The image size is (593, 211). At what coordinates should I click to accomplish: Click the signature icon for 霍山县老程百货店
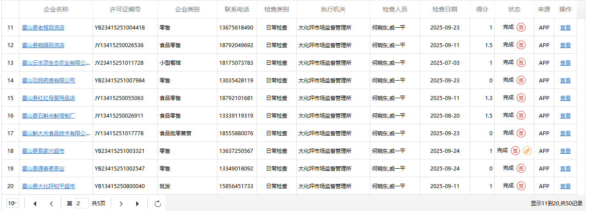(x=521, y=27)
